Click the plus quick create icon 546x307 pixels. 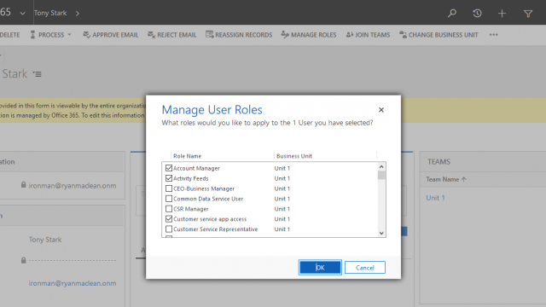point(502,14)
